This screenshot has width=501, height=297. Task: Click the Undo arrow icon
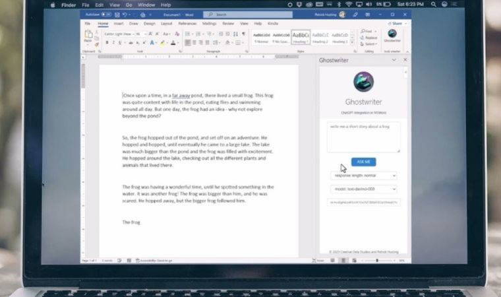click(x=125, y=15)
